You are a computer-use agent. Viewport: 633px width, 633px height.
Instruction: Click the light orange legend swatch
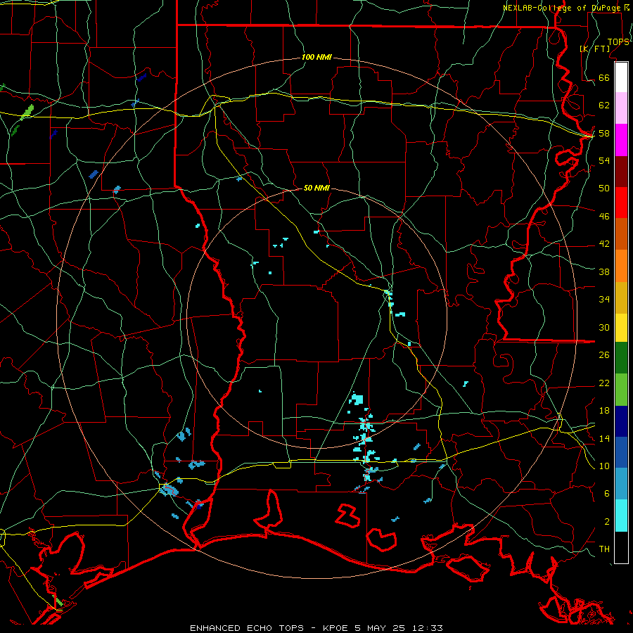pos(621,266)
